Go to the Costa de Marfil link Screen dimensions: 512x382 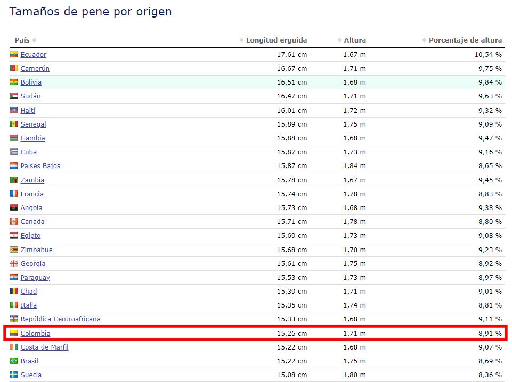44,347
